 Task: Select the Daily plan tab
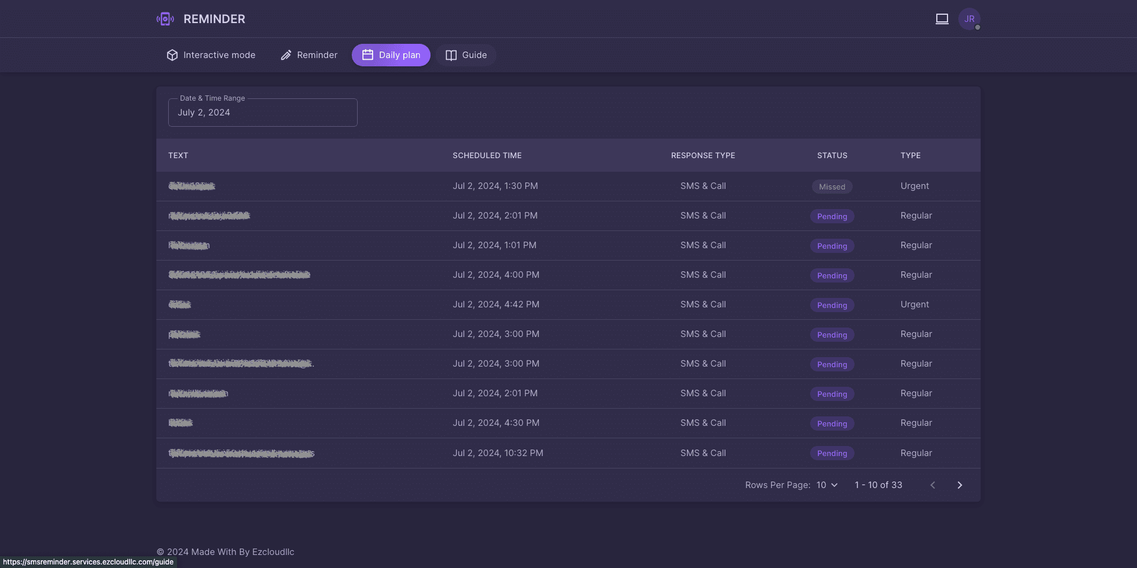[391, 55]
